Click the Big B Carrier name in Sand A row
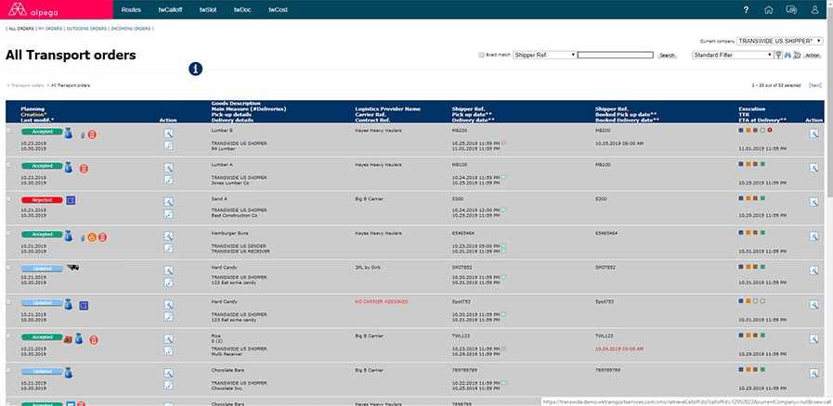Image resolution: width=833 pixels, height=406 pixels. [370, 199]
